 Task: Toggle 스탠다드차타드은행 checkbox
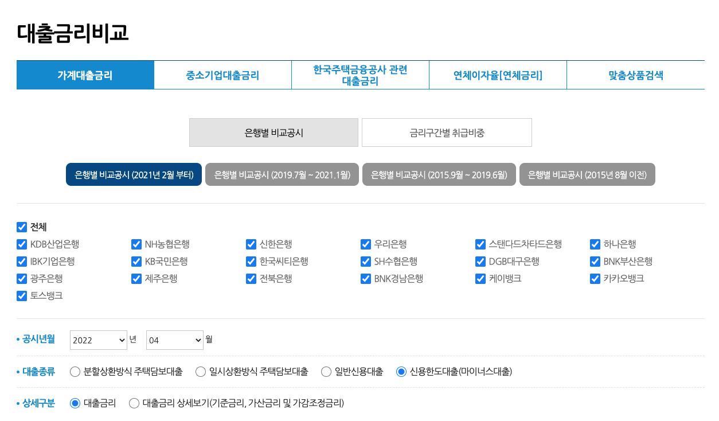click(480, 244)
